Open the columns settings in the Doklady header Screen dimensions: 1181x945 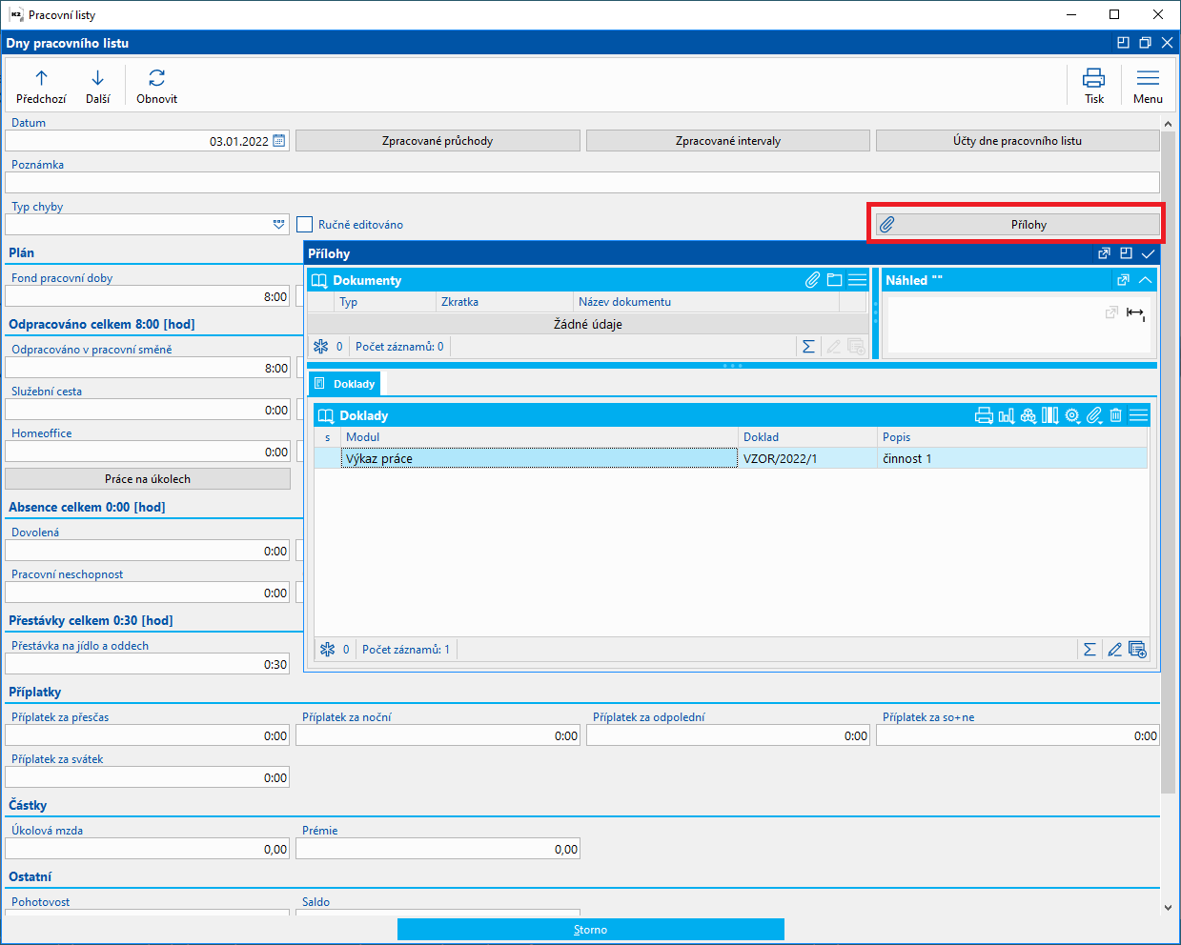pyautogui.click(x=1049, y=415)
